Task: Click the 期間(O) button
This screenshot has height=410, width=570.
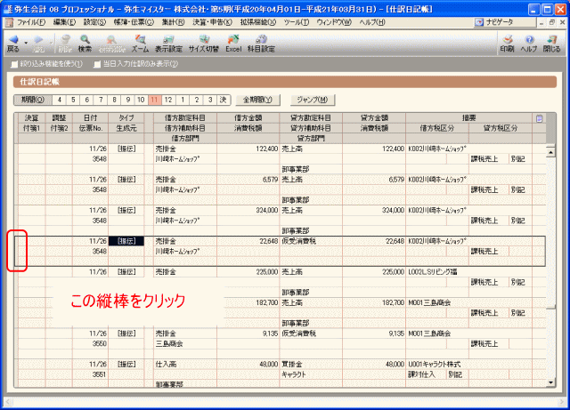Action: click(33, 100)
